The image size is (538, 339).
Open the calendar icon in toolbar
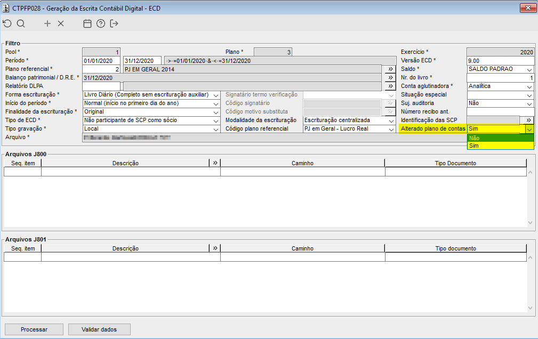[x=87, y=23]
